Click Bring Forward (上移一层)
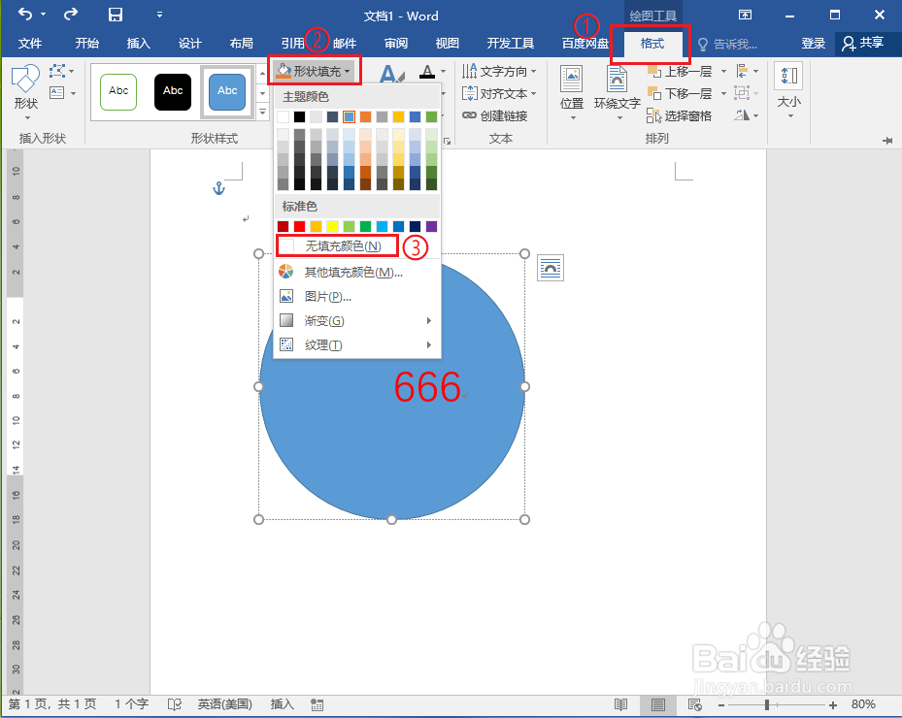Image resolution: width=902 pixels, height=718 pixels. point(681,71)
